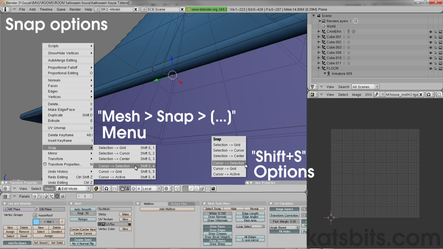Enable the translate manipulator triangle icon
Viewport: 443px width, 249px height.
click(128, 188)
